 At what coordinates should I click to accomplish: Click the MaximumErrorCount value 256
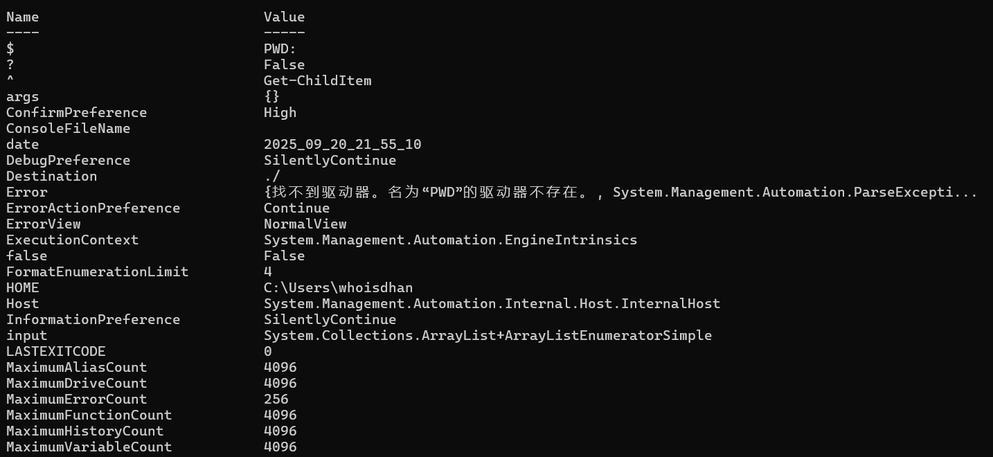[x=276, y=399]
